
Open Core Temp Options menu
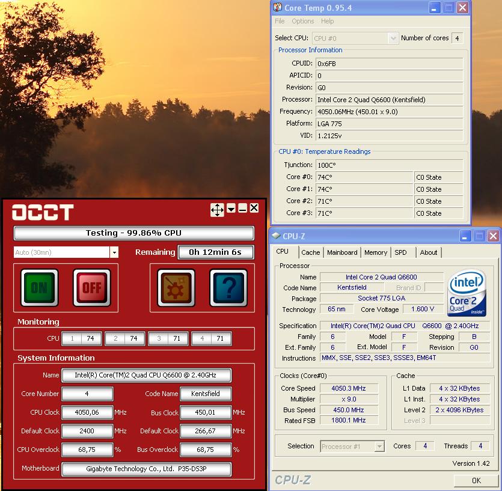point(303,21)
